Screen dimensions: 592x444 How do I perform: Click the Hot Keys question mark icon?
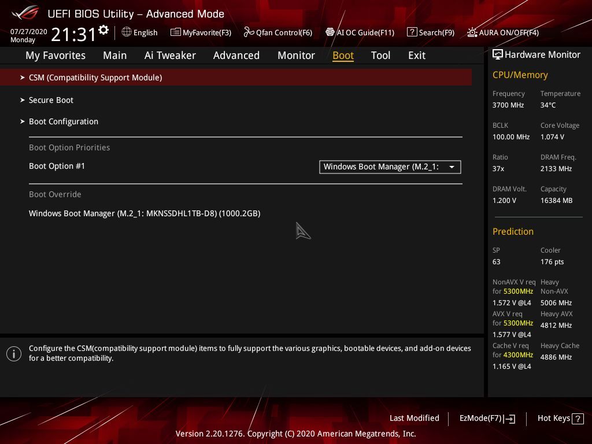pyautogui.click(x=578, y=419)
